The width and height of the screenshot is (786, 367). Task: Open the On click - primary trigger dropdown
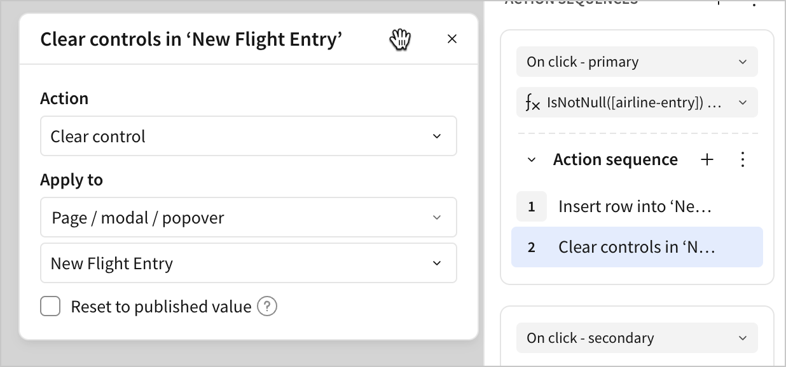(x=637, y=62)
